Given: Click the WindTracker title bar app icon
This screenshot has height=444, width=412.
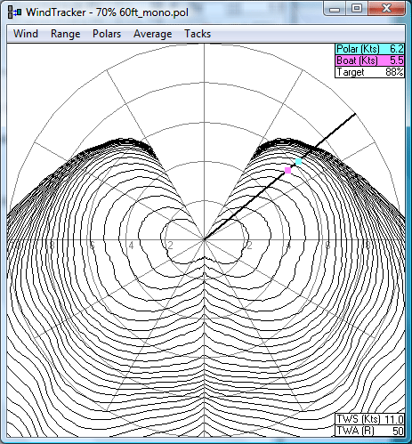Looking at the screenshot, I should pyautogui.click(x=15, y=12).
